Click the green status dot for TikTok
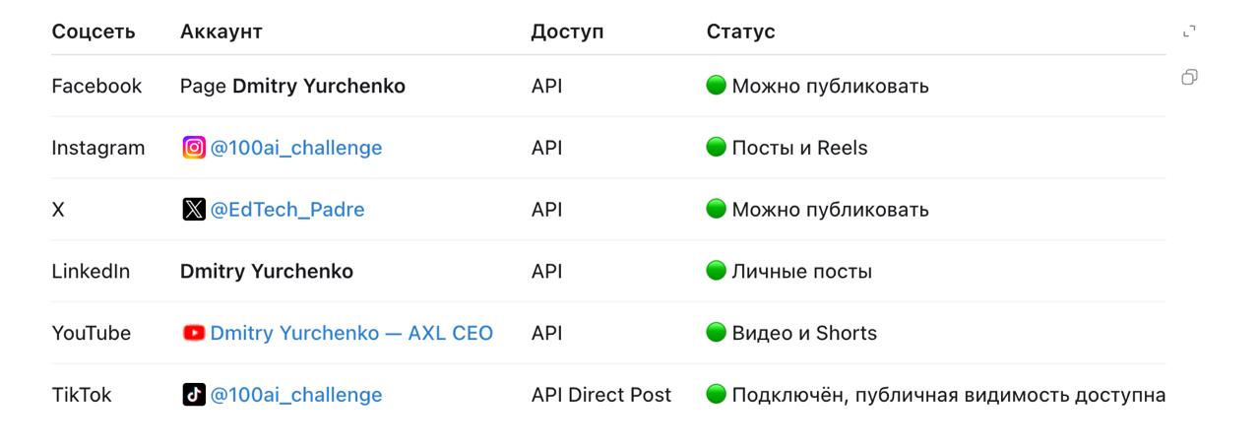The height and width of the screenshot is (447, 1260). [717, 394]
